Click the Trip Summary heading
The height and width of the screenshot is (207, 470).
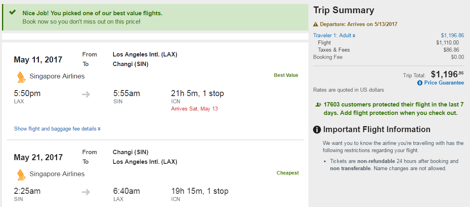[344, 10]
